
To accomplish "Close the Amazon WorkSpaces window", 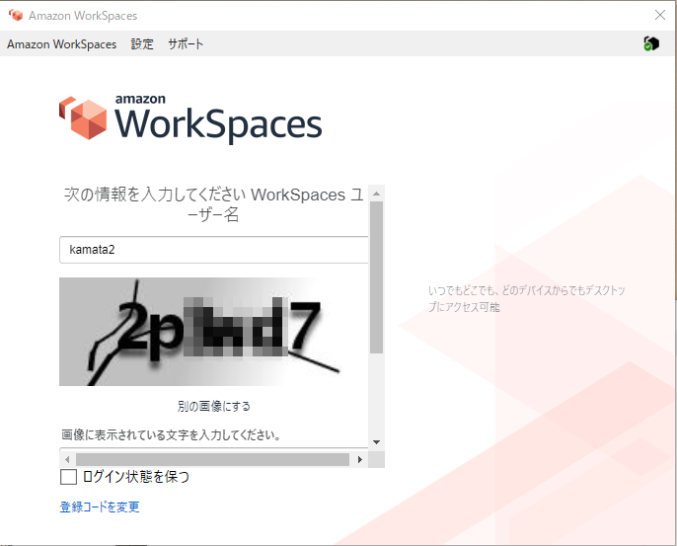I will pyautogui.click(x=660, y=15).
